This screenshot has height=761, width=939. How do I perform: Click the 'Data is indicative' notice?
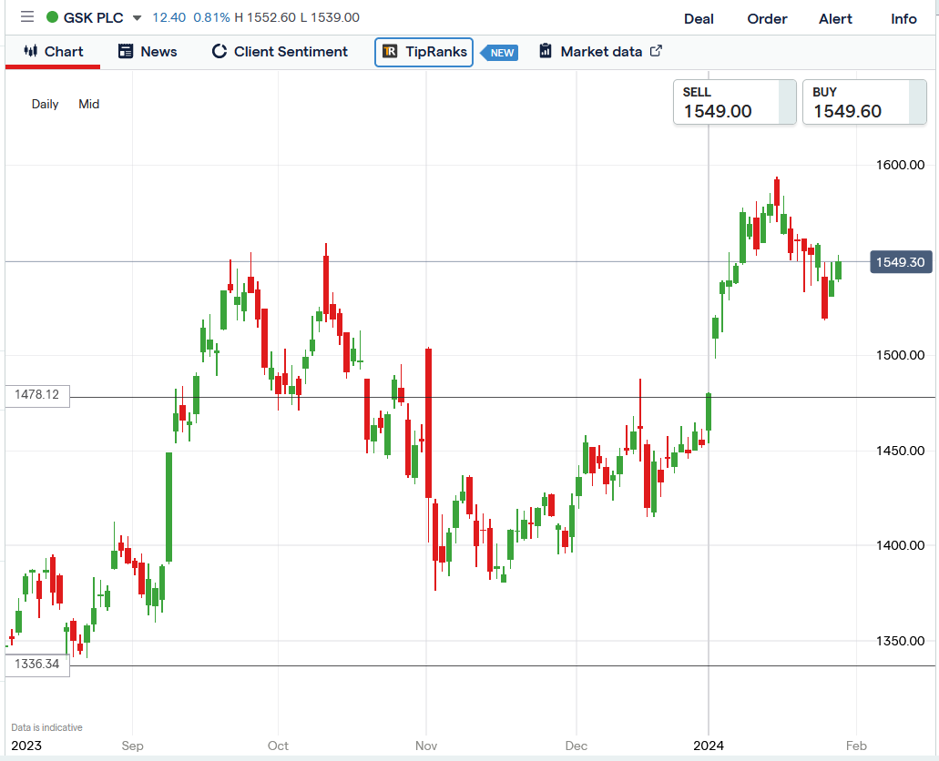click(x=46, y=727)
